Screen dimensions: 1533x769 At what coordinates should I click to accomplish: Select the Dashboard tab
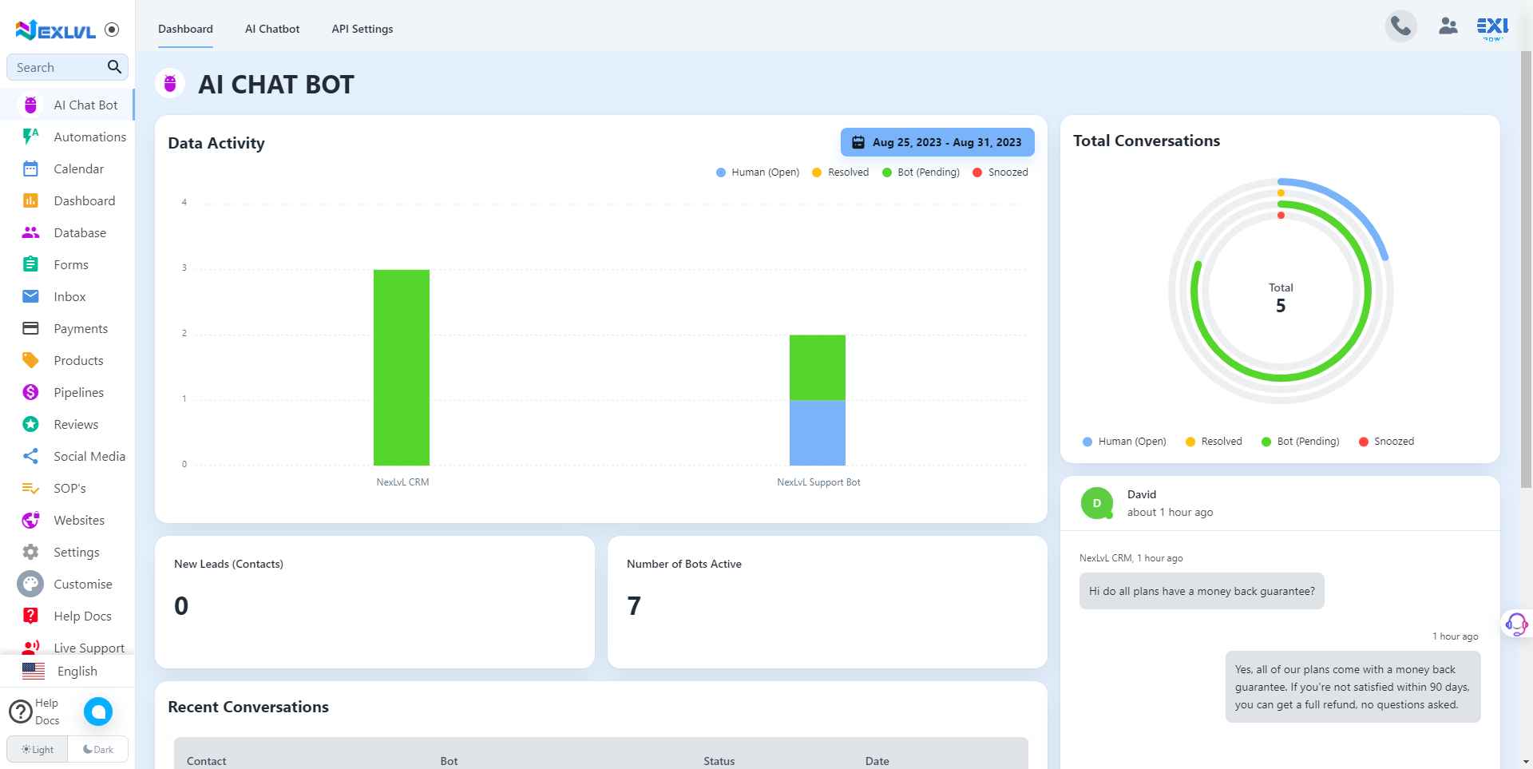click(x=185, y=29)
